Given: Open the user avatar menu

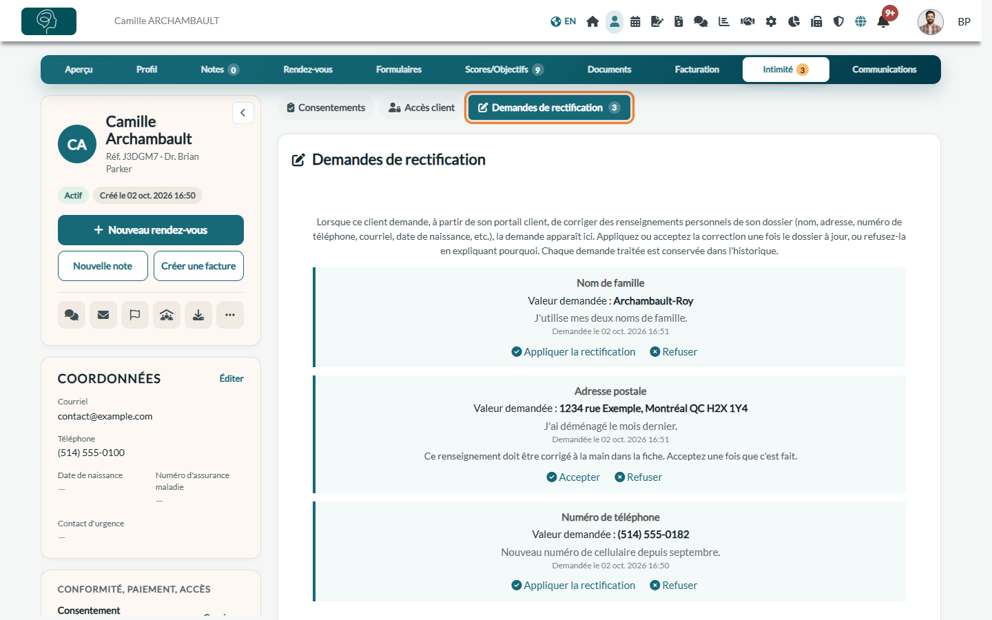Looking at the screenshot, I should coord(931,22).
